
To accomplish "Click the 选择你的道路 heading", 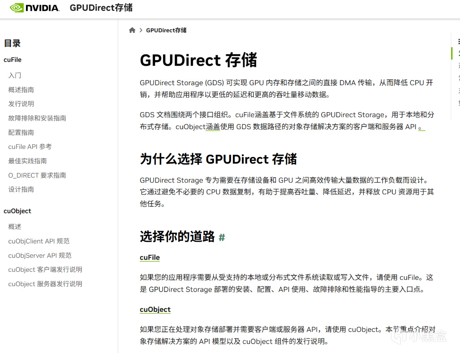I will (x=177, y=237).
